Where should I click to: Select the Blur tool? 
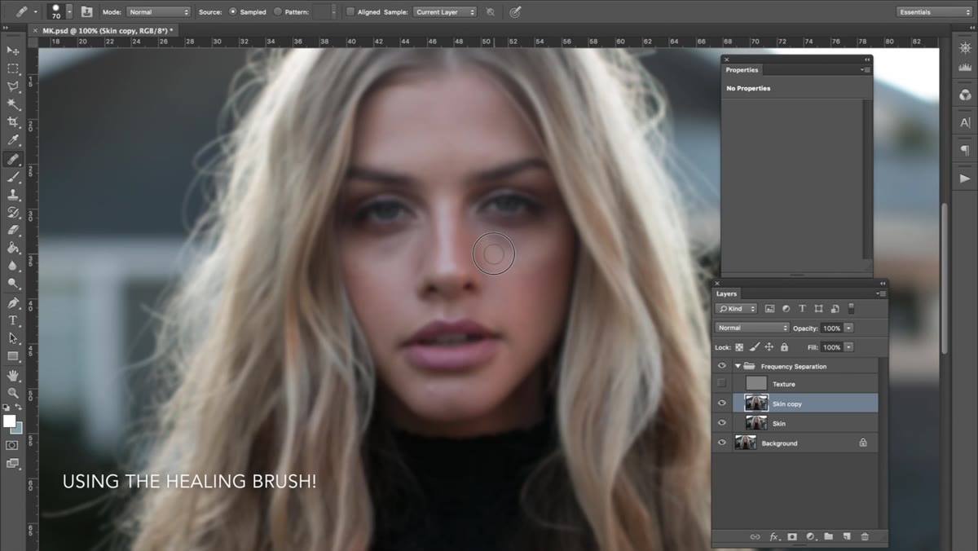pos(13,266)
